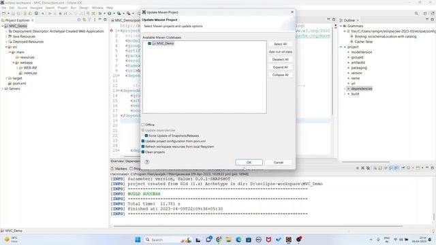This screenshot has height=245, width=436.
Task: Toggle the Clean projects checkbox
Action: coord(143,152)
